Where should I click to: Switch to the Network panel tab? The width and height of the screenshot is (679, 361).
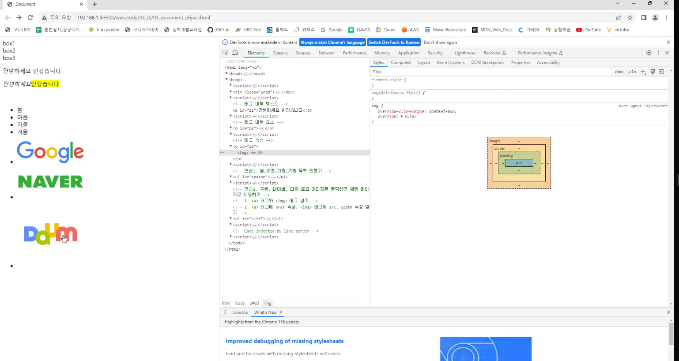click(x=326, y=53)
